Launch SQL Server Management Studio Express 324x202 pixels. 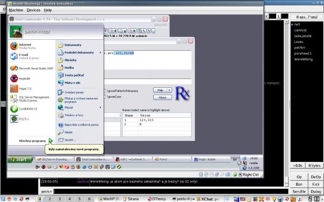[30, 98]
